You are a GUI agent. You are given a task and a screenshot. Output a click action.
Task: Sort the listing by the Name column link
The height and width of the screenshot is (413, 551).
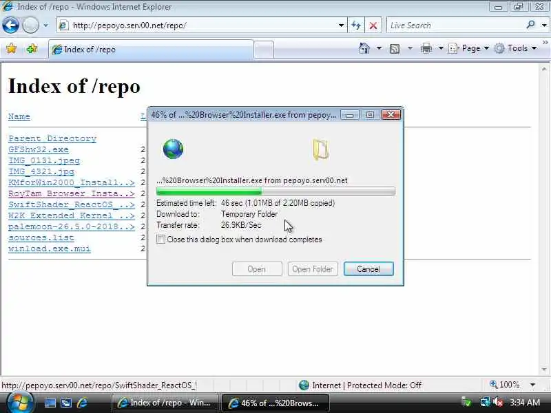tap(19, 116)
